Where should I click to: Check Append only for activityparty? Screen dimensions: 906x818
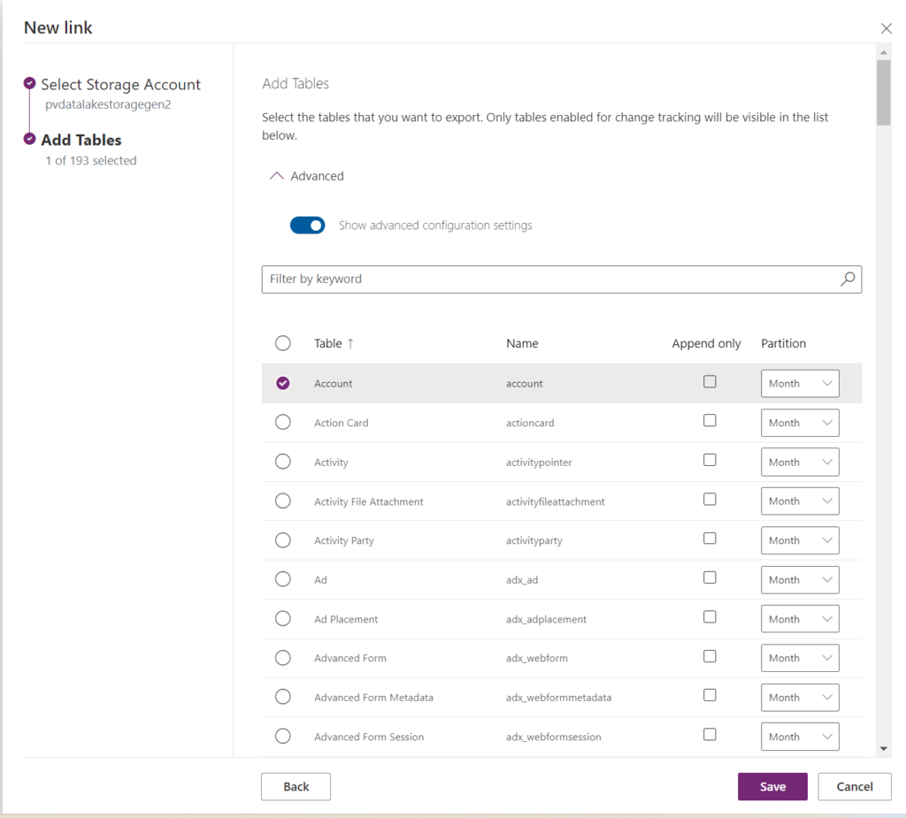(x=710, y=539)
